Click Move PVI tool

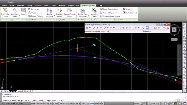tap(101, 28)
